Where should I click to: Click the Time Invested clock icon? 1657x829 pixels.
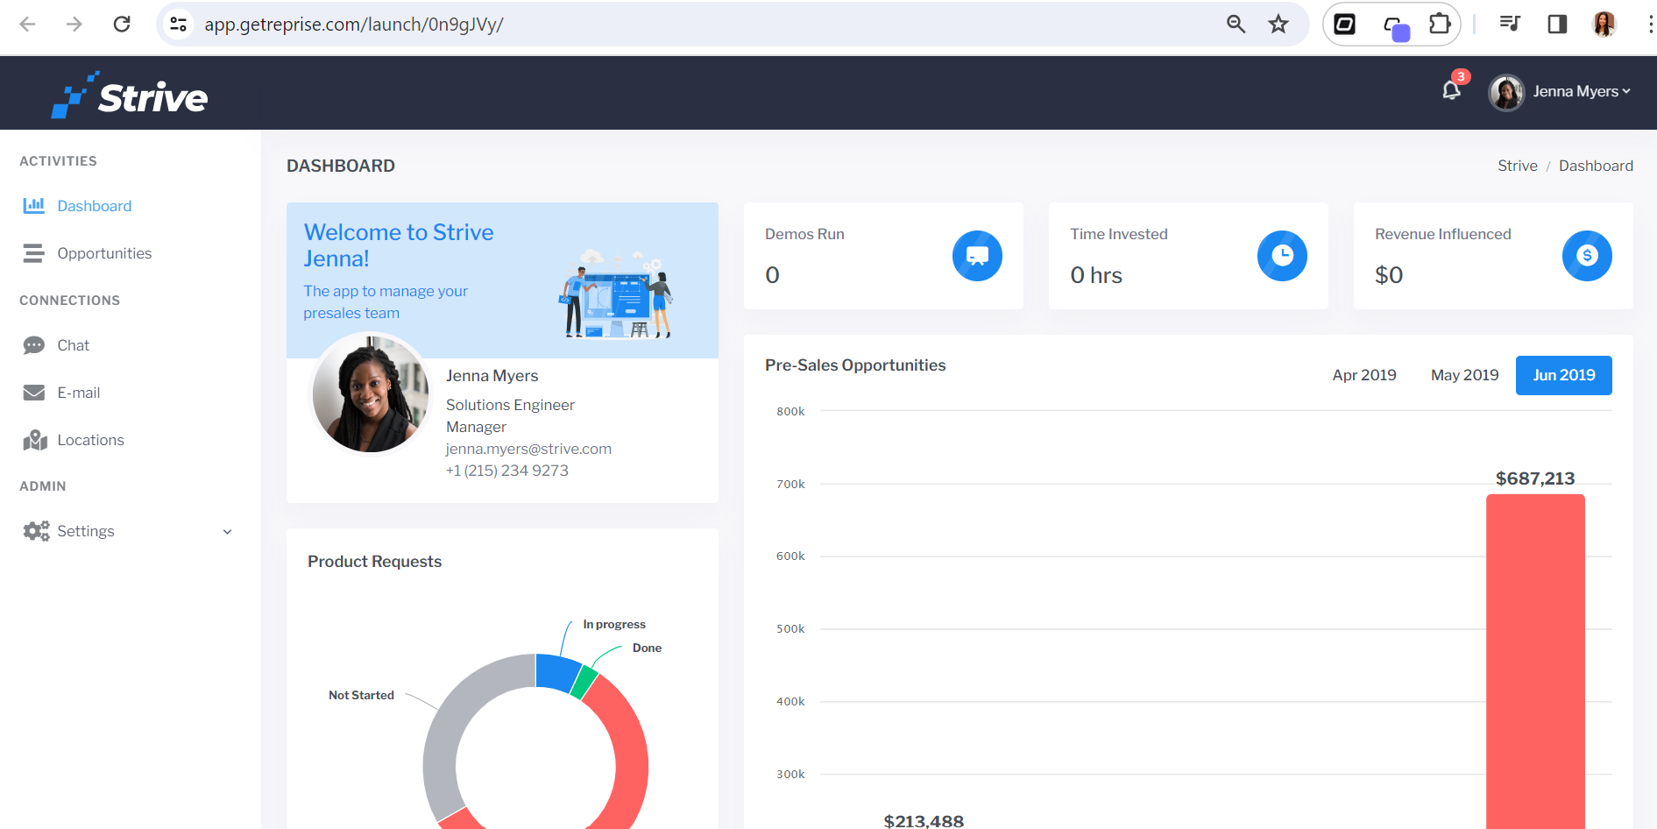pyautogui.click(x=1282, y=256)
